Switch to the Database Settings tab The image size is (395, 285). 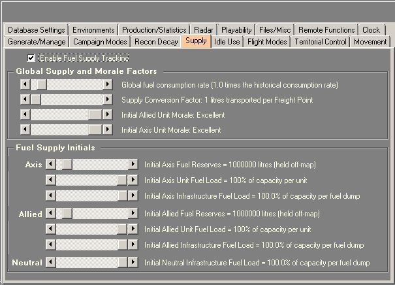click(37, 30)
